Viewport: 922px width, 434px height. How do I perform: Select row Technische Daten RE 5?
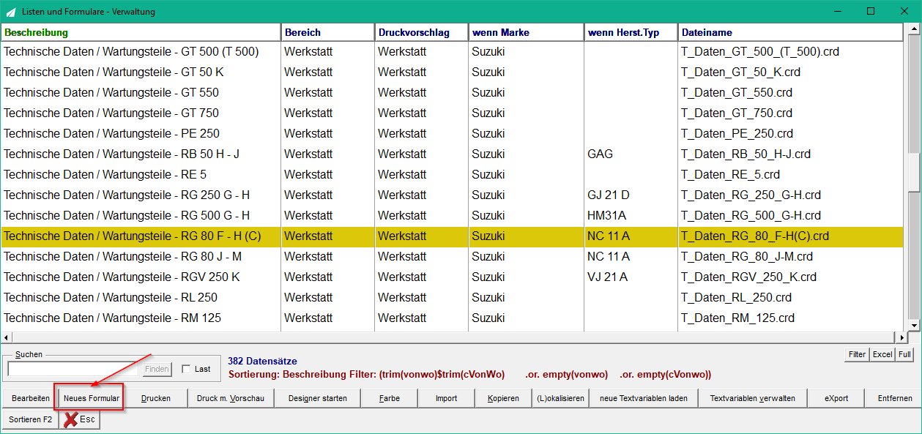pyautogui.click(x=452, y=174)
